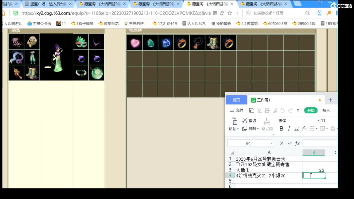354x199 pixels.
Task: Click the formula bar input field
Action: [x=320, y=143]
